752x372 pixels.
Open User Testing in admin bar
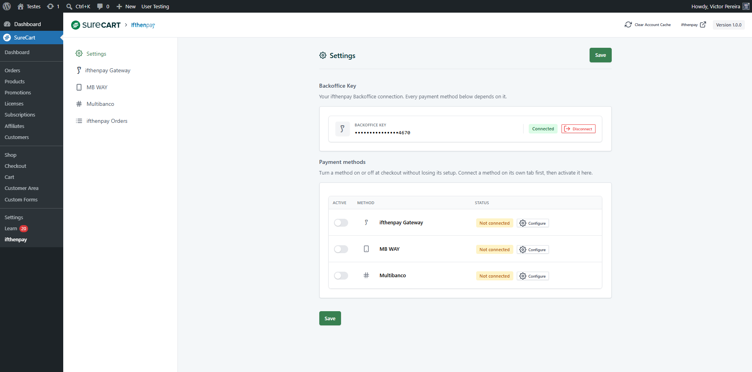(x=155, y=6)
